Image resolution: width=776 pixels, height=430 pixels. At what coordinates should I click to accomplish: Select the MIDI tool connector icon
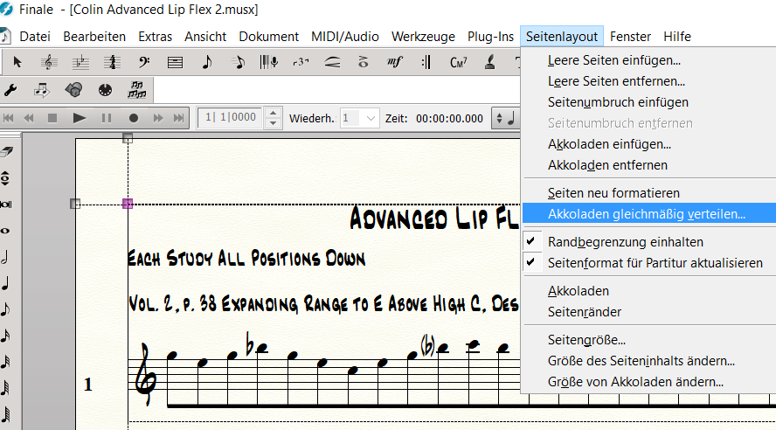pyautogui.click(x=105, y=90)
